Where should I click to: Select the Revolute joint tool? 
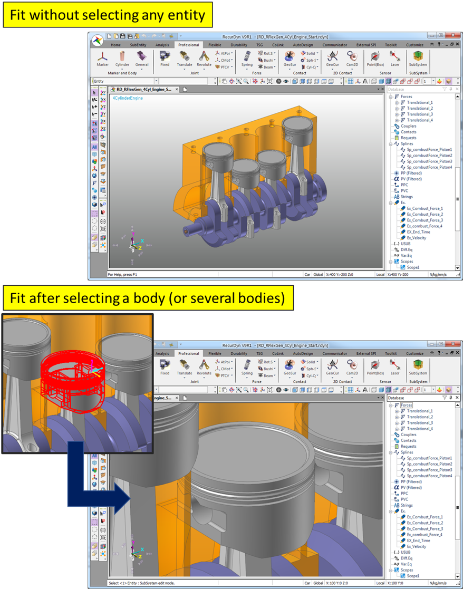tap(204, 60)
